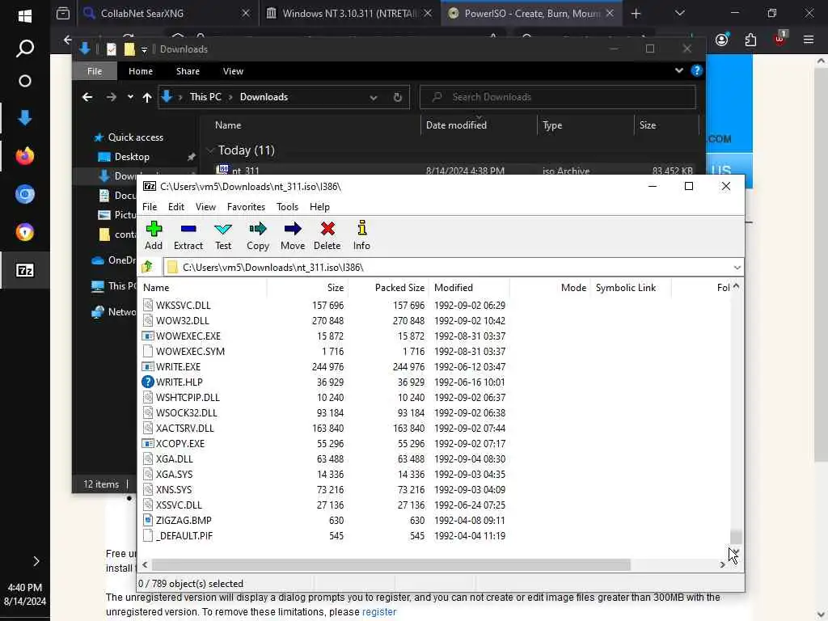
Task: Open Quick Access toolbar customize dropdown
Action: 144,49
